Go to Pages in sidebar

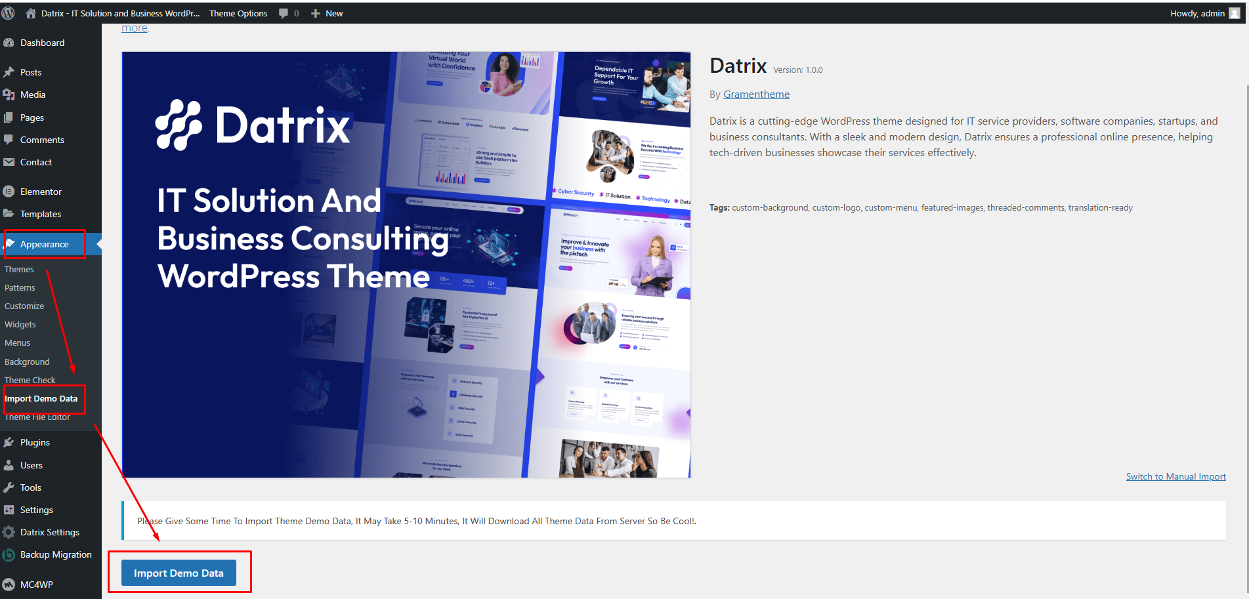pos(32,117)
